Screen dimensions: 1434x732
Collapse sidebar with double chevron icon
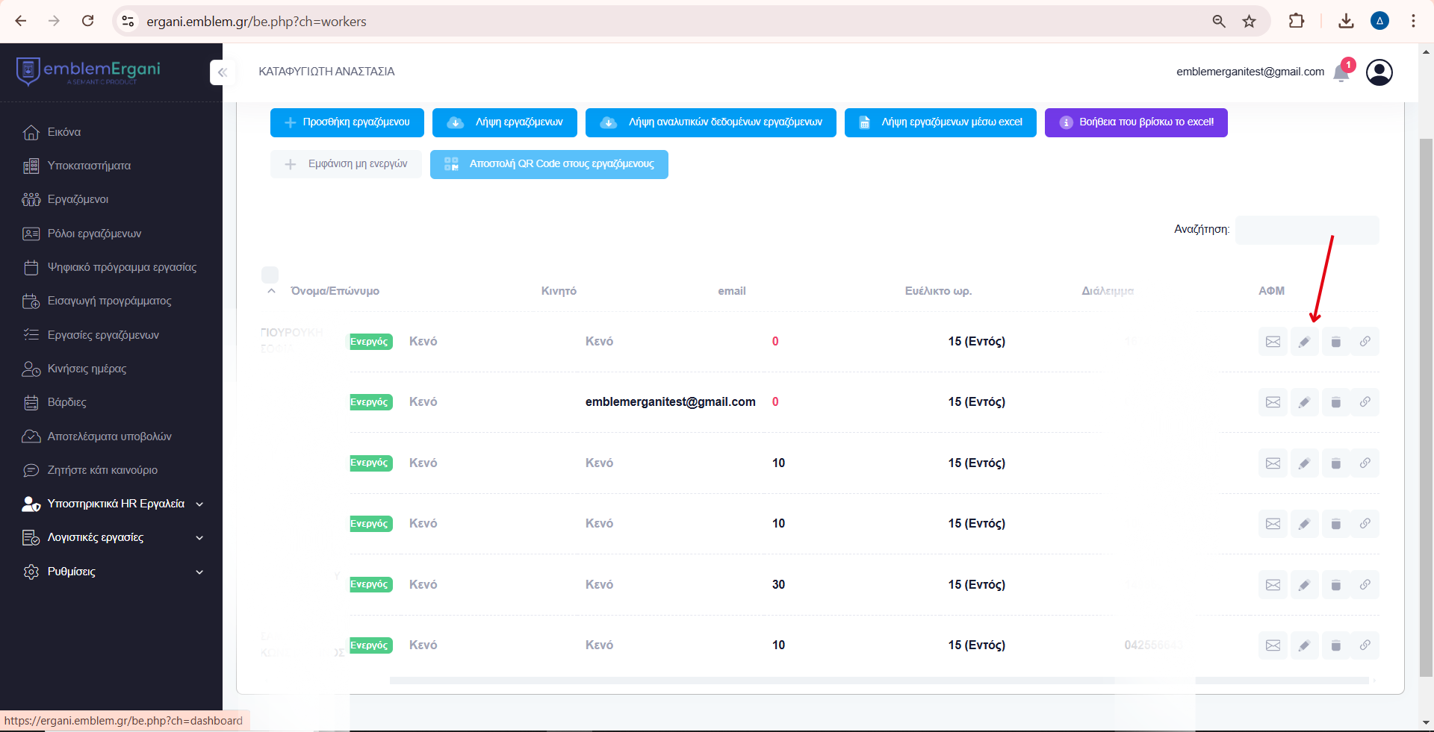[223, 72]
